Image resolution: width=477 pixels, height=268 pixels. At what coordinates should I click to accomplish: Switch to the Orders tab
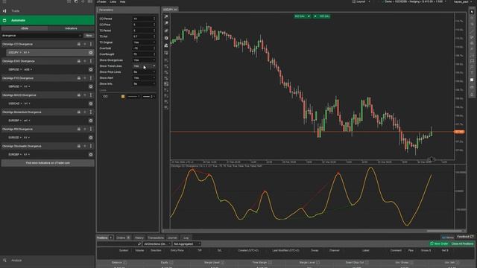(x=123, y=237)
